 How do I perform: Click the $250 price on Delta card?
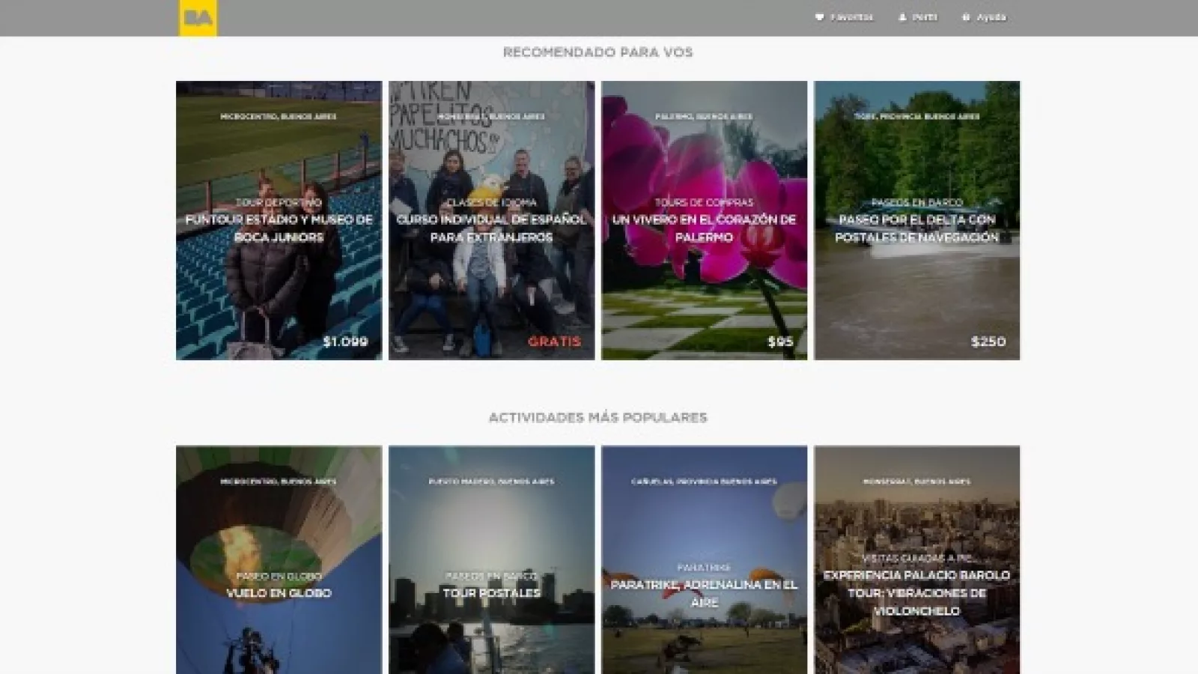[x=988, y=341]
